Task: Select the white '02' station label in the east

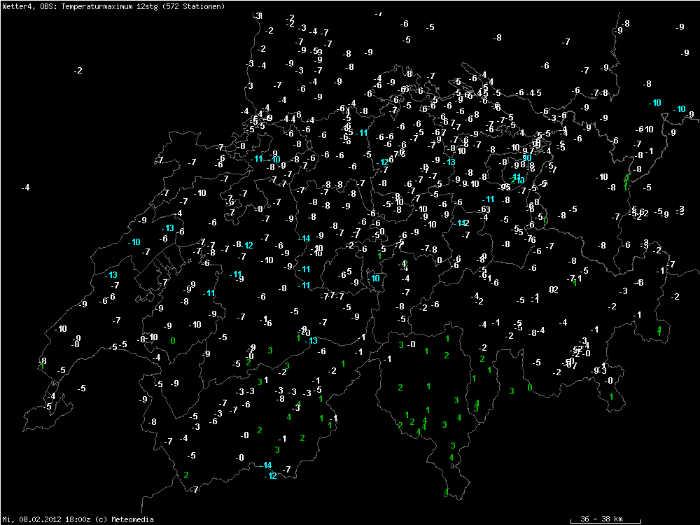Action: coord(554,289)
